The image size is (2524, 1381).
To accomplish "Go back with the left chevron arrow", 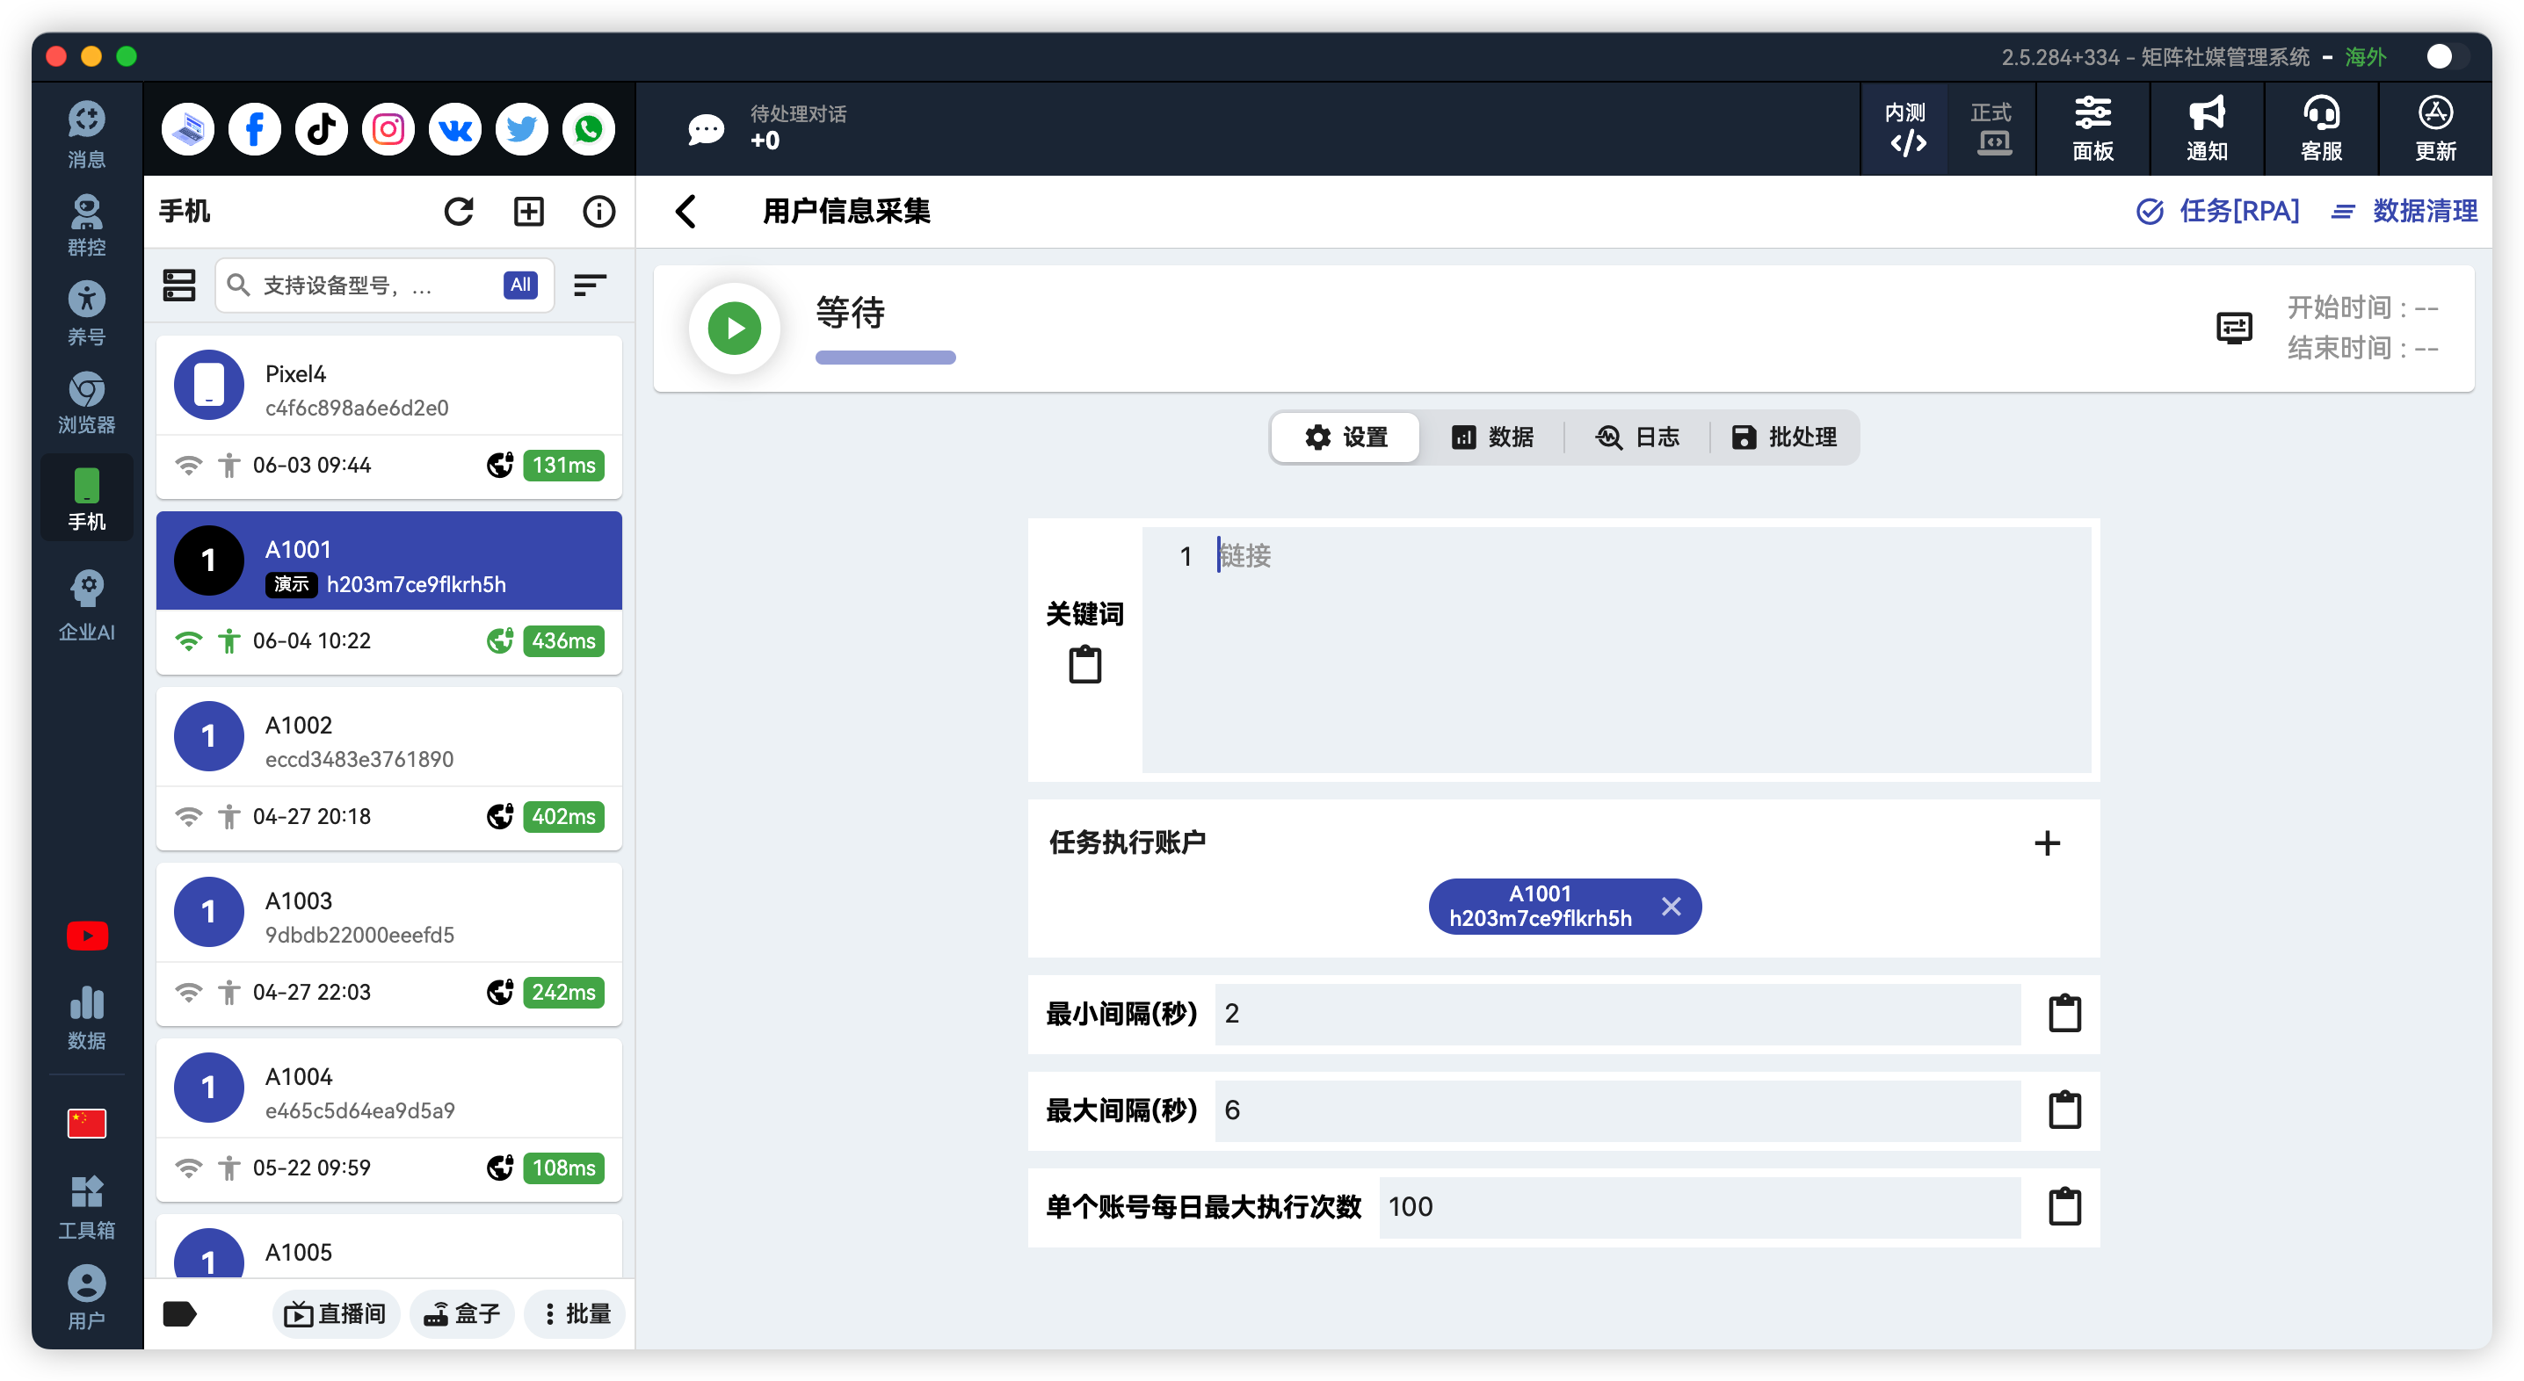I will 685,212.
